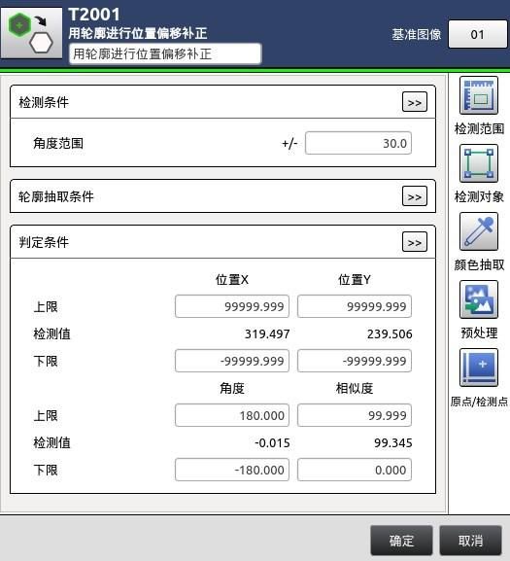510x561 pixels.
Task: Select the 基准图像 01 field
Action: pyautogui.click(x=478, y=34)
